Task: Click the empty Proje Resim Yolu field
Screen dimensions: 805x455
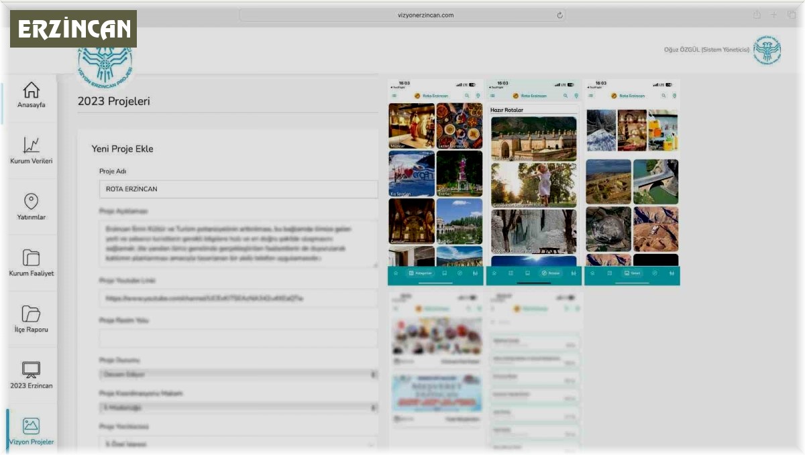Action: coord(238,338)
